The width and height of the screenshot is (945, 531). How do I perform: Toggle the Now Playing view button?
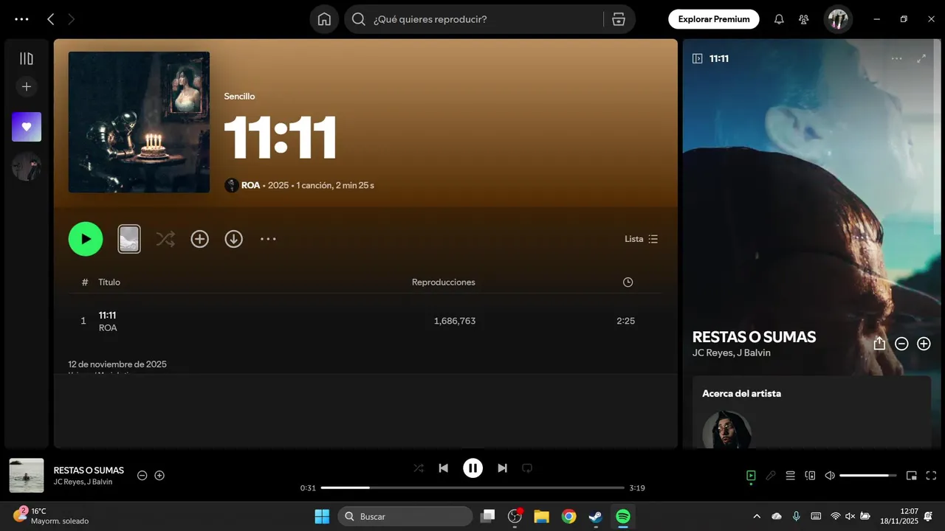(751, 476)
